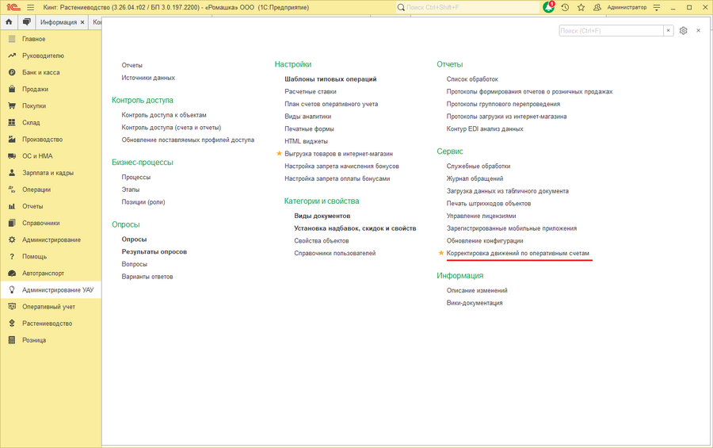Click the Администрирование gear icon in sidebar
This screenshot has width=713, height=448.
point(12,240)
